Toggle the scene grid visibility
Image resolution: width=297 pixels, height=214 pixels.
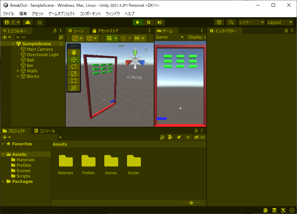(109, 38)
